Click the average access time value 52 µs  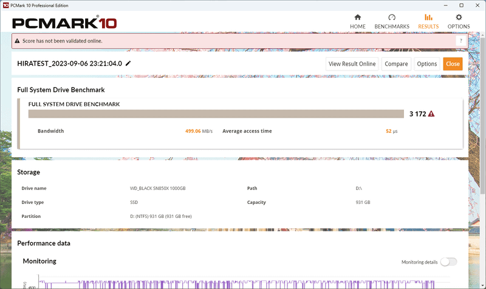pyautogui.click(x=391, y=131)
